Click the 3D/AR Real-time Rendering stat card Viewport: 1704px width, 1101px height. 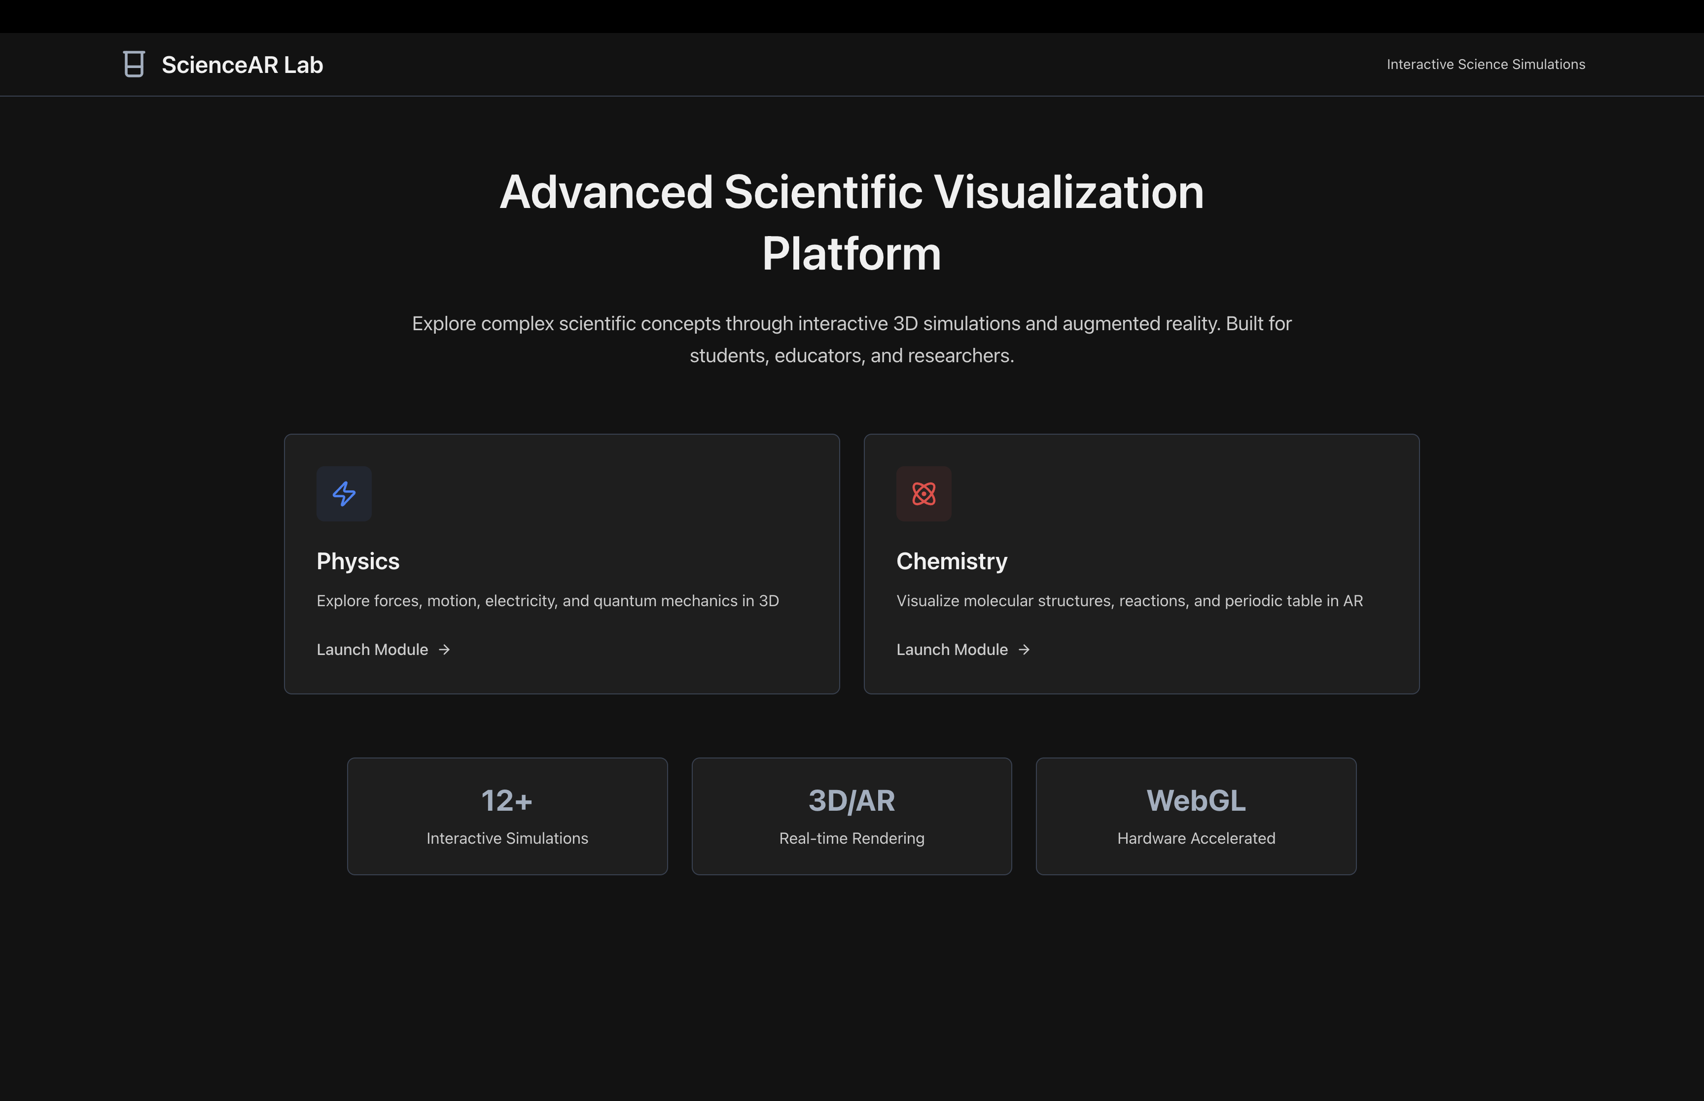coord(851,817)
